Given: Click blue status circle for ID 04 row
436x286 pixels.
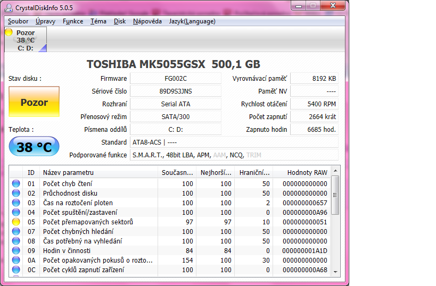Looking at the screenshot, I should (x=16, y=212).
